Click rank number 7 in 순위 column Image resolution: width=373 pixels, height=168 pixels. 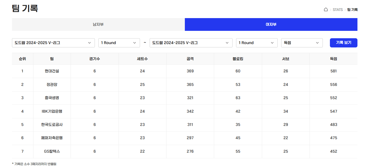tap(22, 151)
